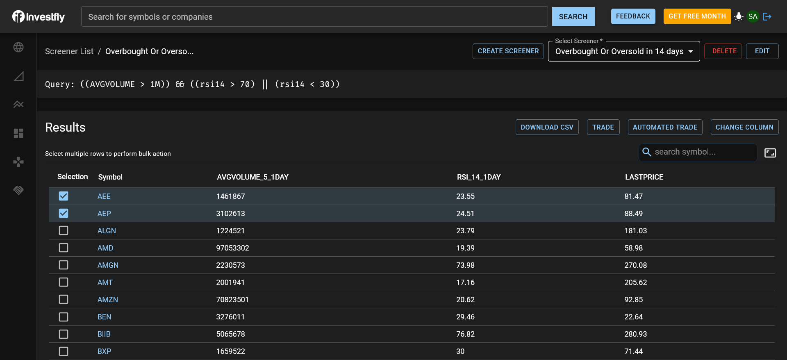Click BIIB last price 280.93

click(x=636, y=334)
